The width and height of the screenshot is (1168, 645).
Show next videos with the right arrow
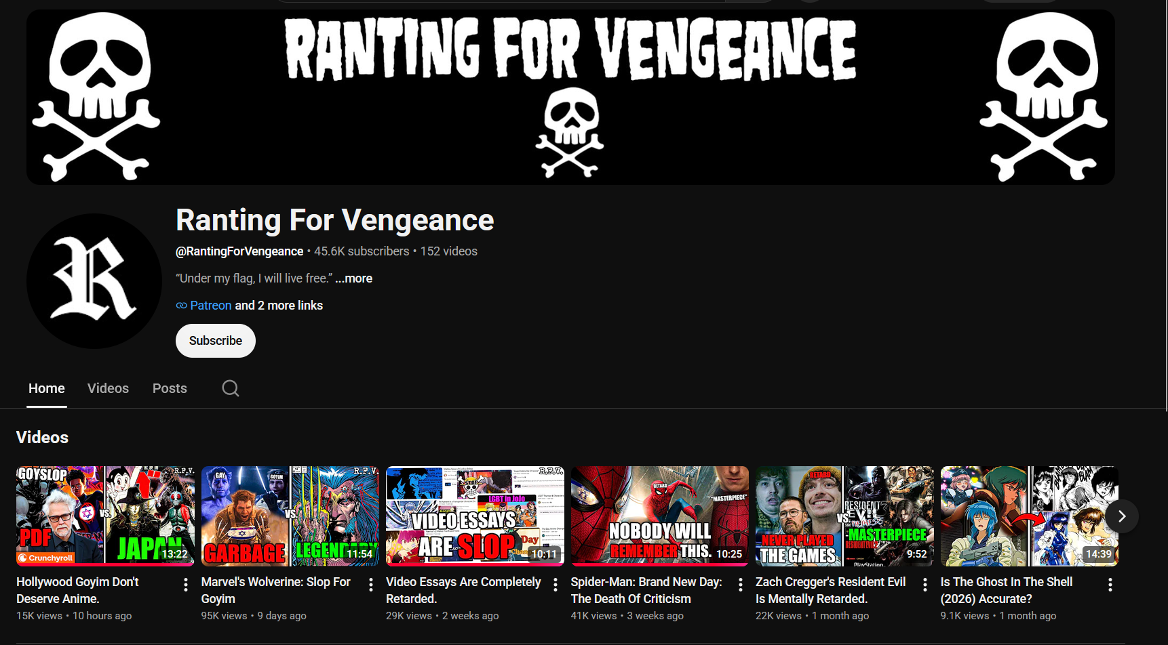[1122, 516]
